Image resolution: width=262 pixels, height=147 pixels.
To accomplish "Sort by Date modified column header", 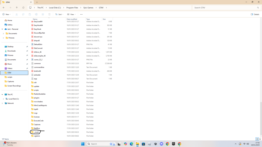I will (72, 19).
